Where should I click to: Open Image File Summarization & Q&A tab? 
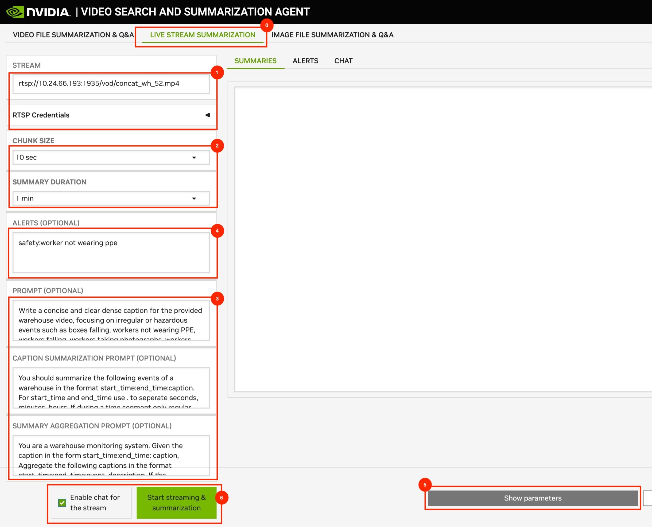tap(332, 35)
